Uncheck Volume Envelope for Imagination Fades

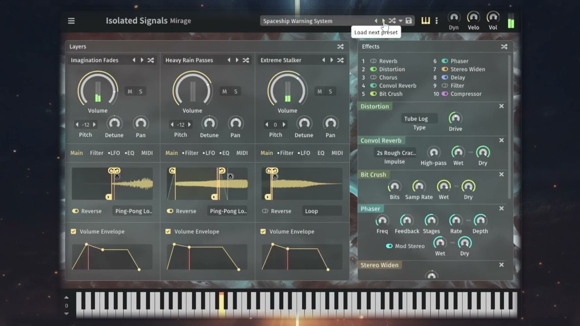tap(73, 231)
